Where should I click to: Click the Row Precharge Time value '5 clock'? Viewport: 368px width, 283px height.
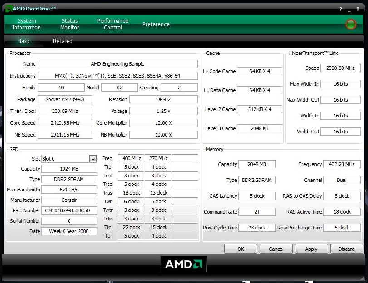[342, 228]
